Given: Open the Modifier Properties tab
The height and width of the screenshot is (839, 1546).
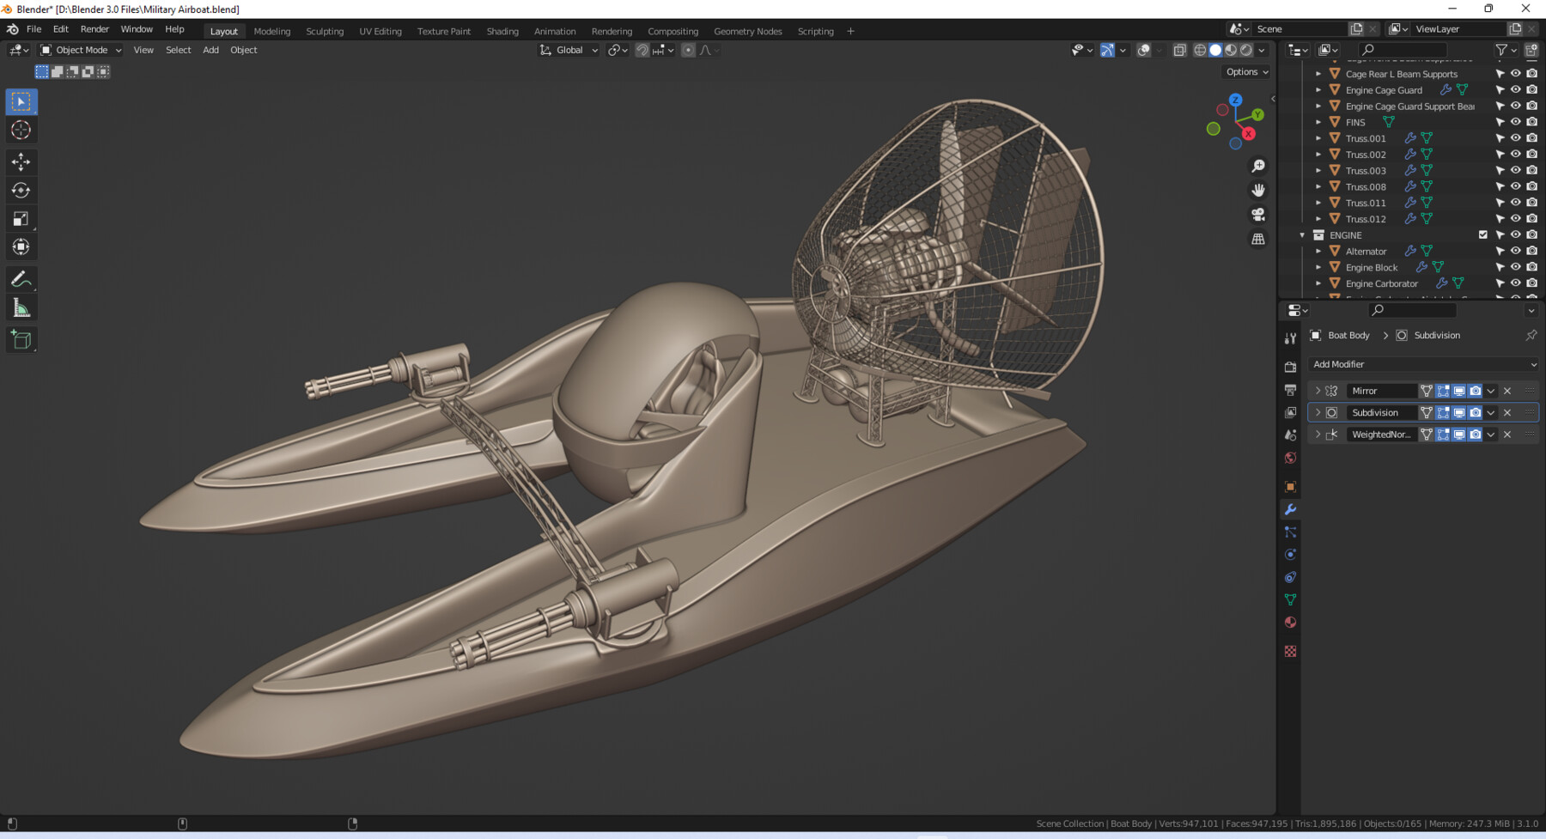Looking at the screenshot, I should coord(1290,508).
